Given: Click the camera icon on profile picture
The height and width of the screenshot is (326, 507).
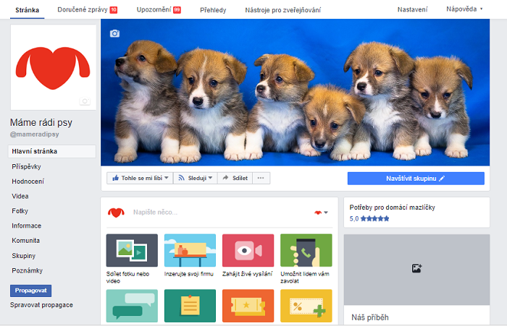Looking at the screenshot, I should click(x=85, y=102).
